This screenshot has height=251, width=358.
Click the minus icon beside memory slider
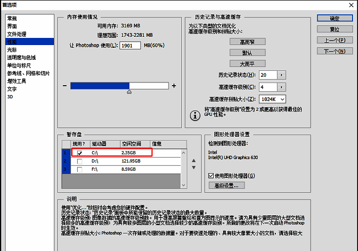pyautogui.click(x=65, y=86)
